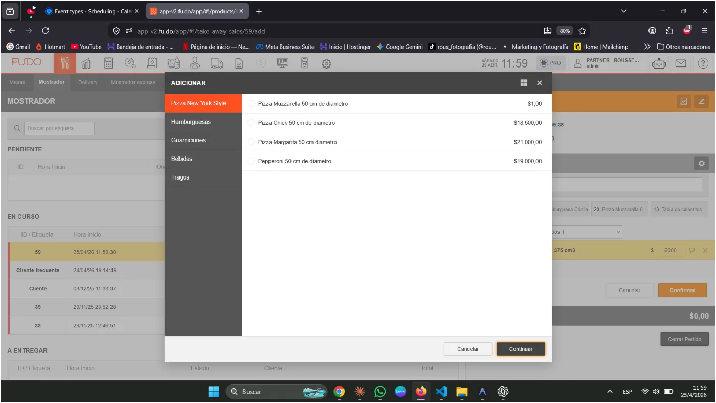
Task: Select Pizza Chick 50 cm radio button
Action: coord(251,123)
